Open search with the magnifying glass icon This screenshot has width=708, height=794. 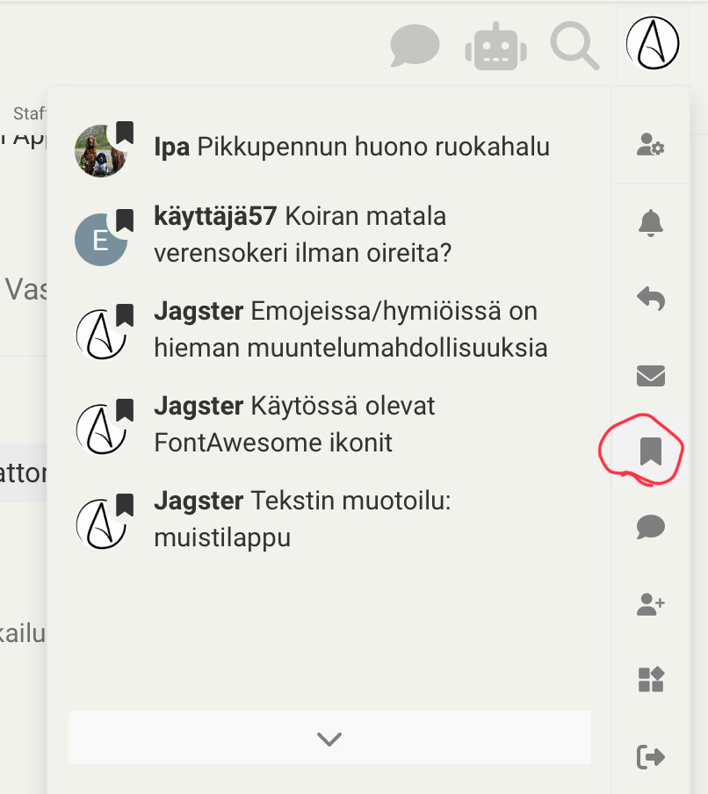click(574, 46)
